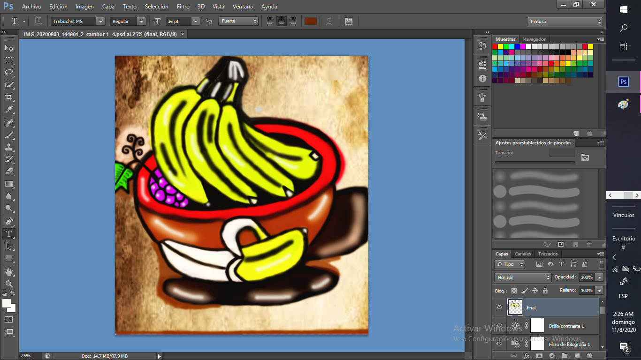Screen dimensions: 641x360
Task: Toggle lock all padlock
Action: coord(545,291)
